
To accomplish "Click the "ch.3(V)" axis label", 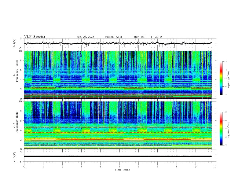I will [15, 157].
